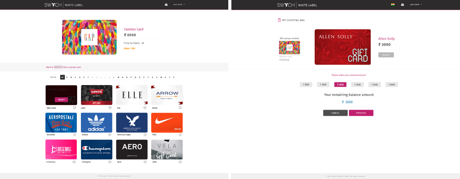Choose the ₹ 4000 amount option

tap(358, 84)
